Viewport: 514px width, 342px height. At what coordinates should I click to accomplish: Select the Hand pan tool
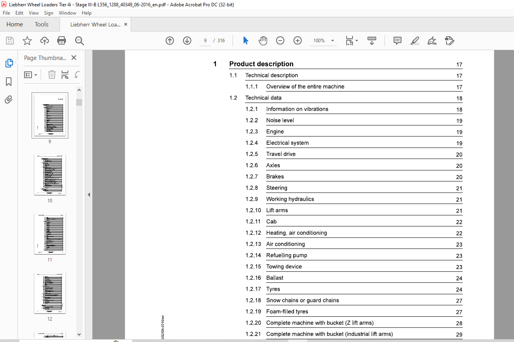point(263,41)
